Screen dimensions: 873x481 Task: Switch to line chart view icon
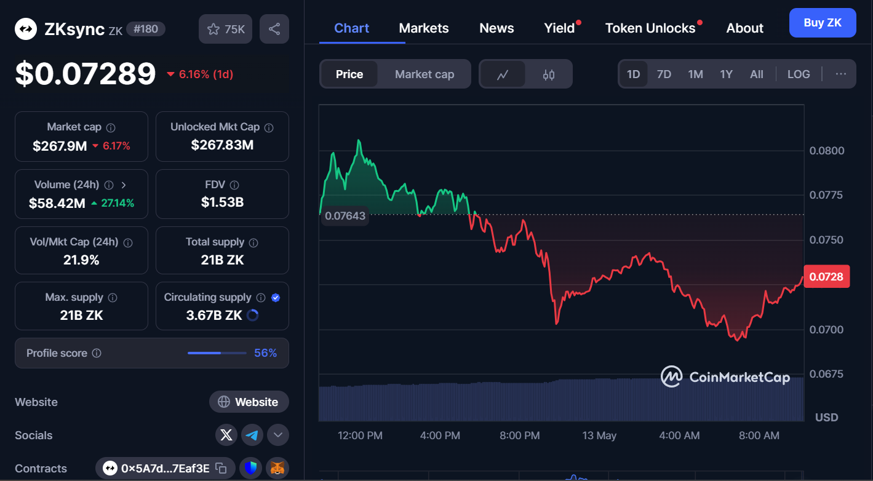tap(503, 74)
